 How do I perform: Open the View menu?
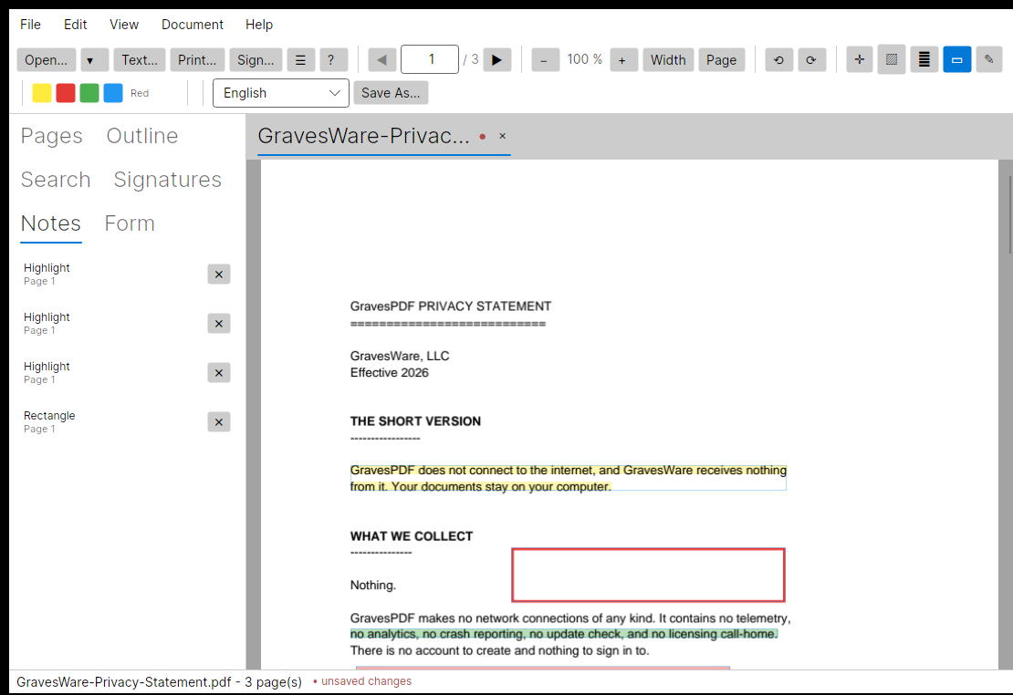[x=124, y=25]
